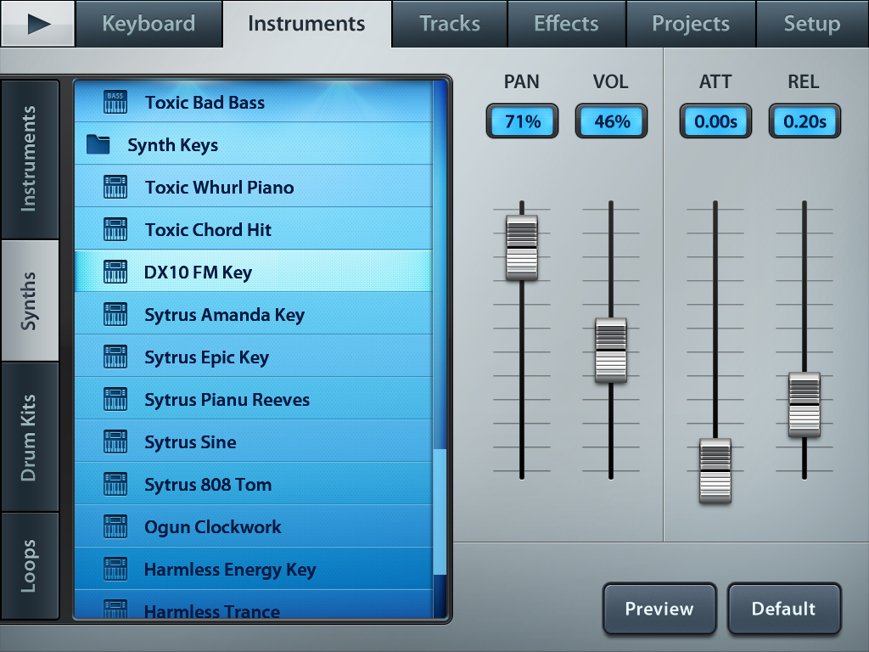
Task: Click the synth icon beside Ogun Clockwork
Action: coord(115,526)
